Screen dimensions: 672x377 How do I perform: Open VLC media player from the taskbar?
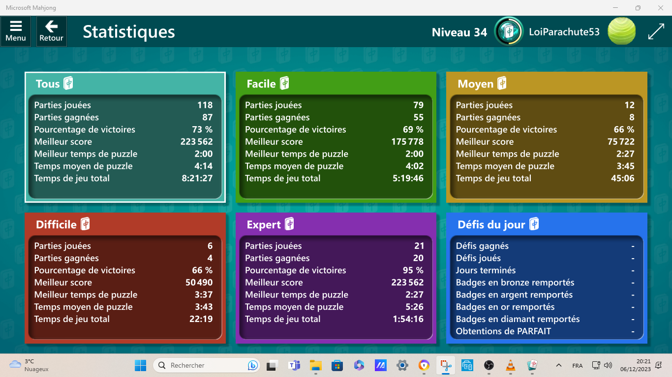coord(511,365)
